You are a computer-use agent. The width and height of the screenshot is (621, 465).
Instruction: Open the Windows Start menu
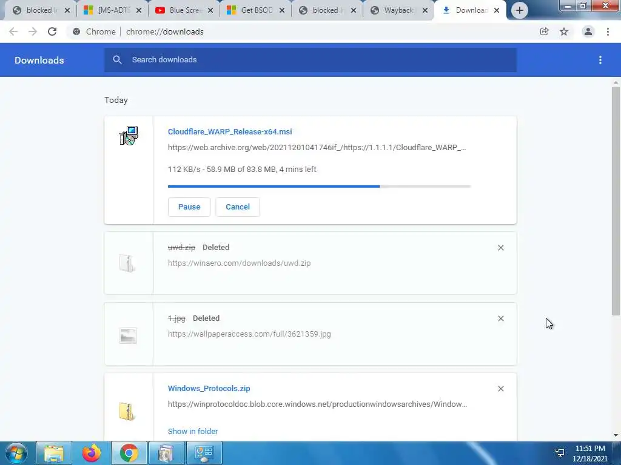(x=16, y=453)
